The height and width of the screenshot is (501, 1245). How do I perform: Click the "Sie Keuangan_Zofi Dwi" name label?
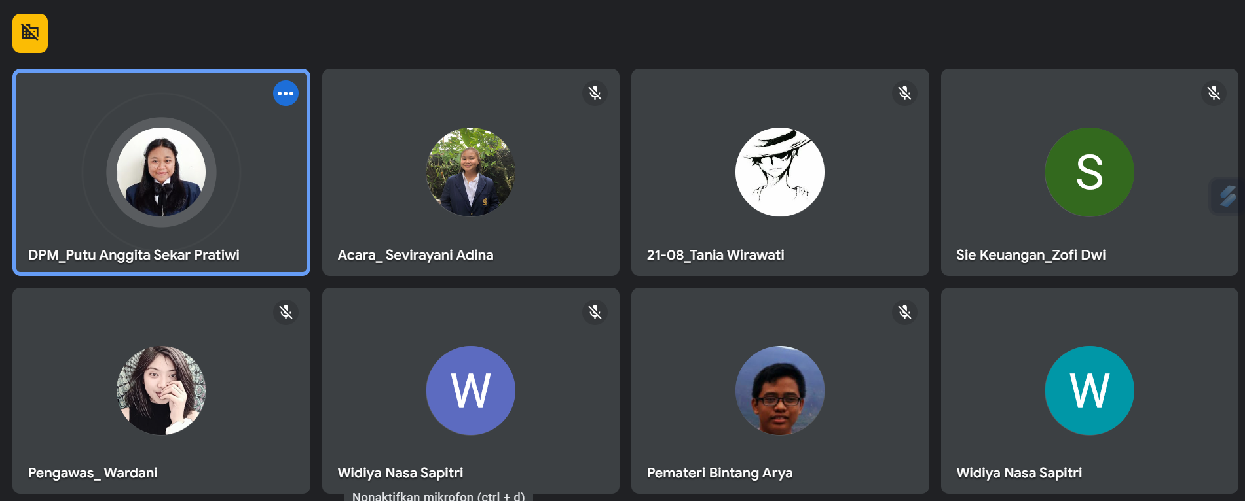[1031, 255]
